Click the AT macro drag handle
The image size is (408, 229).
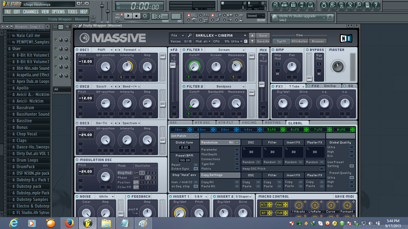click(270, 213)
